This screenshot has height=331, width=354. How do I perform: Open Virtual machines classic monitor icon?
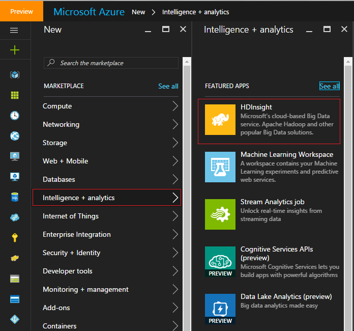15,156
